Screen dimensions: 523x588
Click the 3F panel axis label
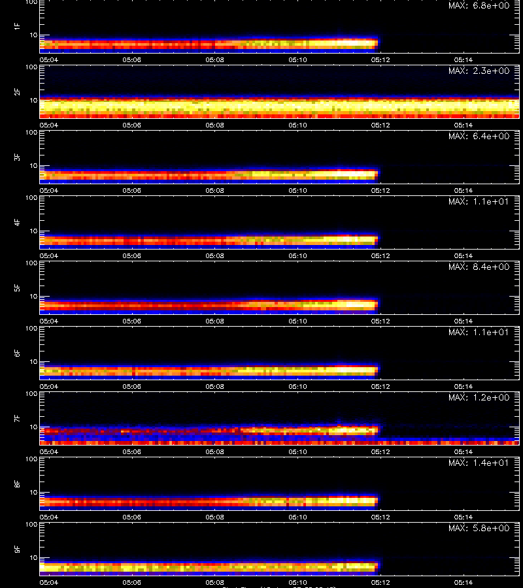coord(17,157)
